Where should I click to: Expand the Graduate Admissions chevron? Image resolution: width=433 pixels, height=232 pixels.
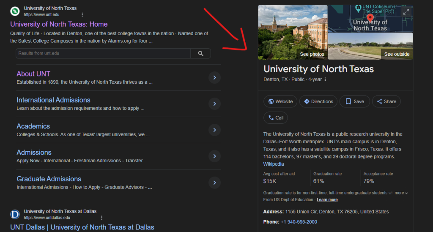[214, 183]
